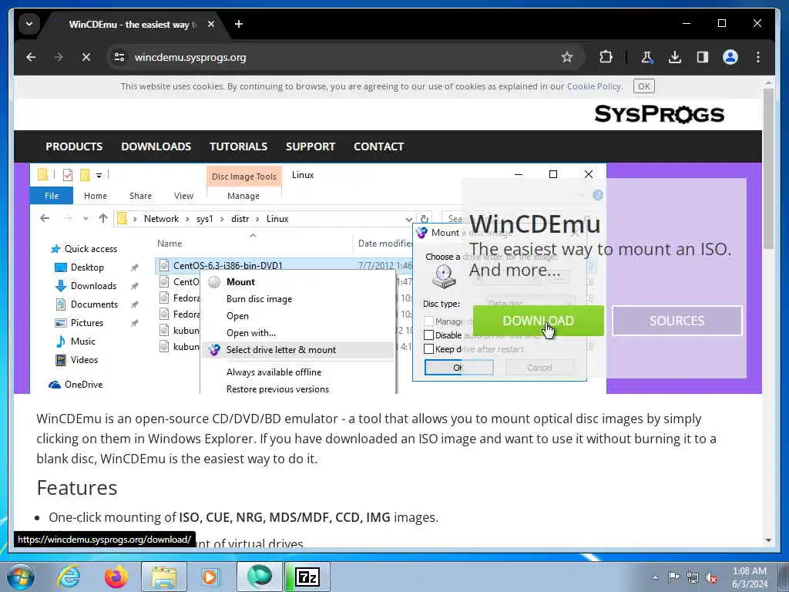Open the taskbar clock showing 1:08 AM

pos(750,577)
